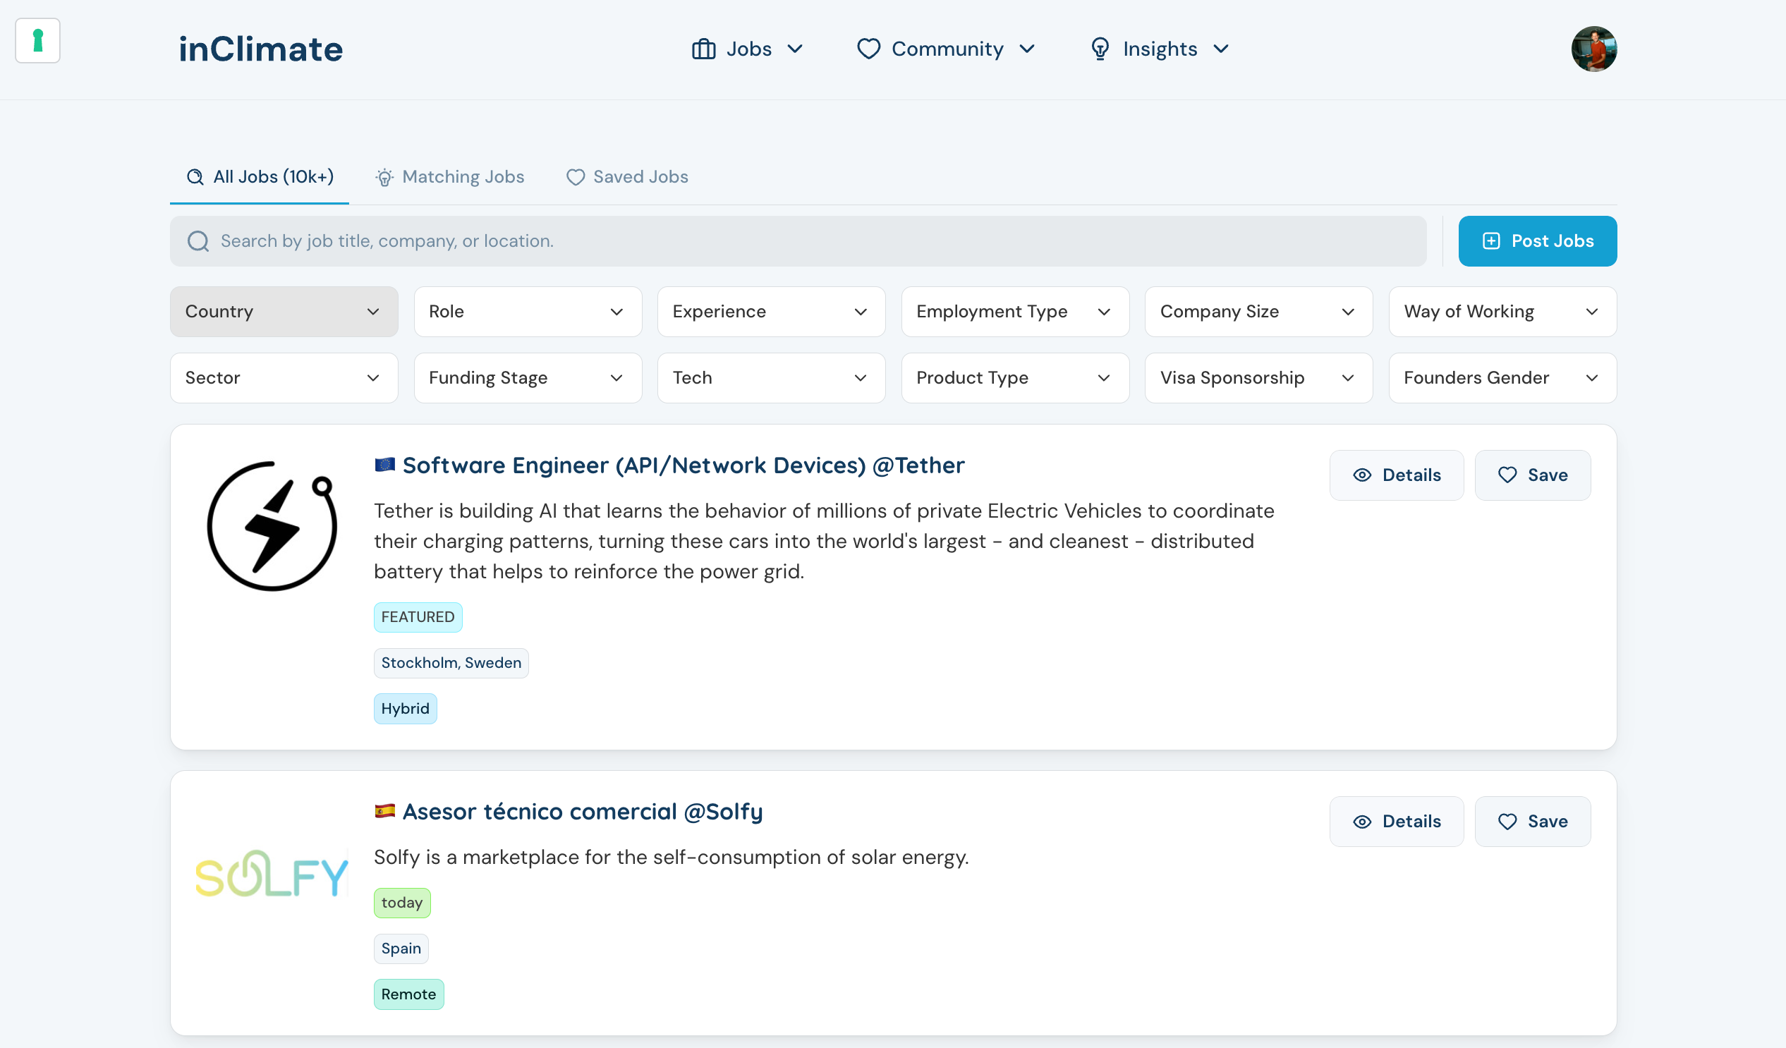
Task: Open the Country filter dropdown
Action: [x=284, y=312]
